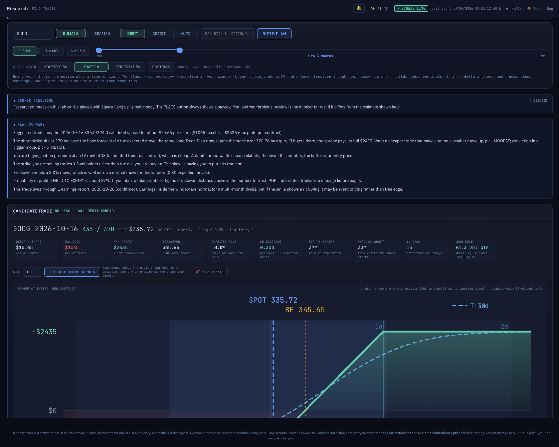Dismiss the Broker Execution notice
559x447 pixels.
tap(538, 101)
